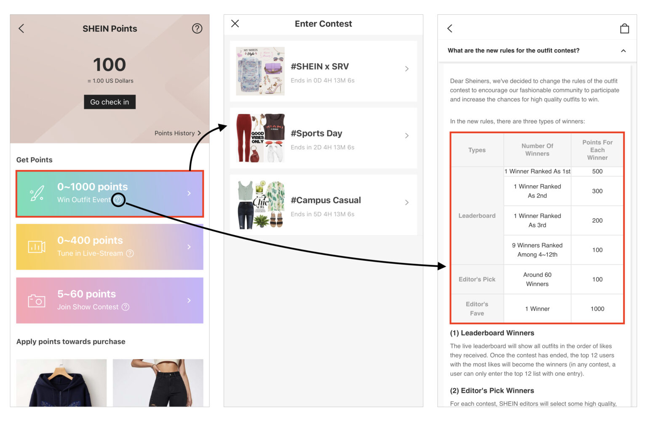The height and width of the screenshot is (424, 647).
Task: Open Join Show Contest help icon
Action: click(126, 307)
